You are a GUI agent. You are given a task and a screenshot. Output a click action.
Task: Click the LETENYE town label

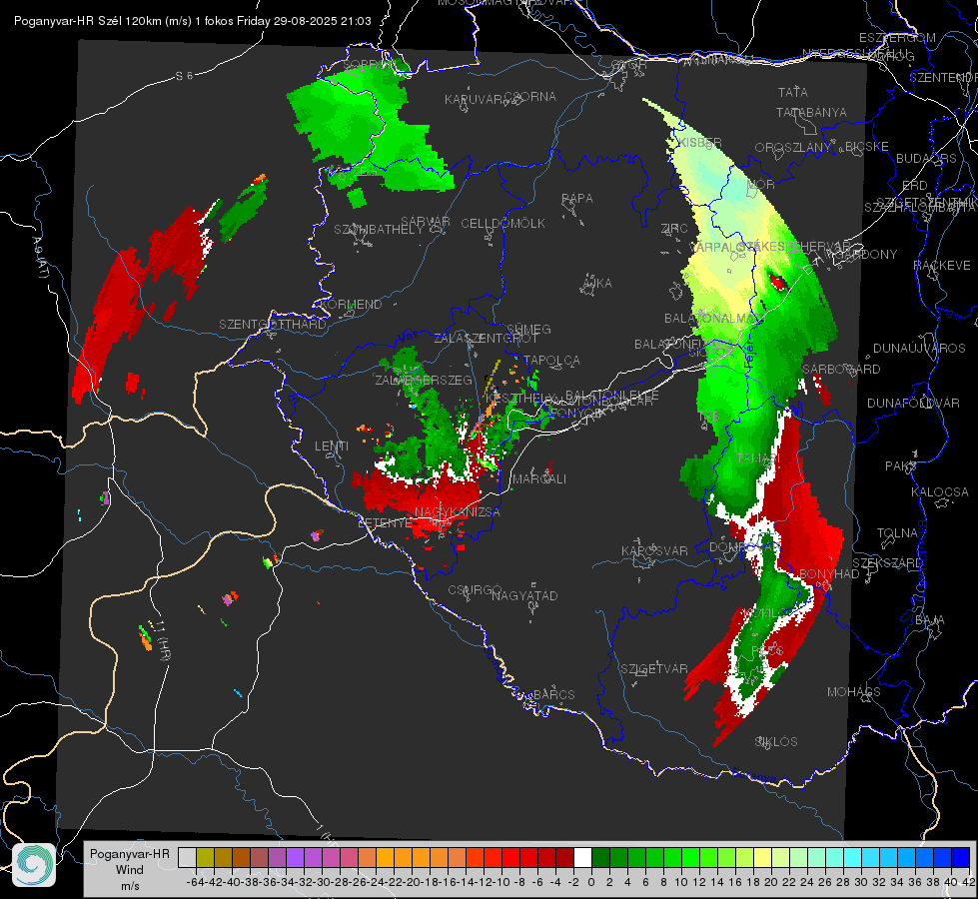pyautogui.click(x=385, y=523)
